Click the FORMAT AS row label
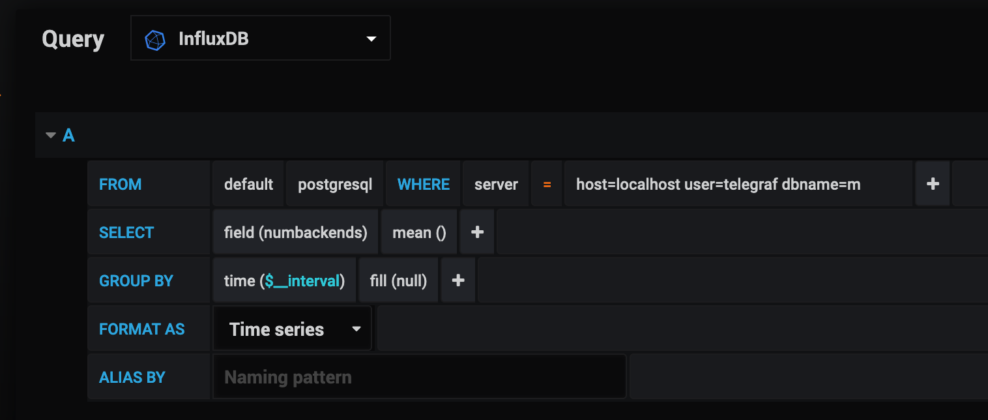988x420 pixels. point(149,329)
